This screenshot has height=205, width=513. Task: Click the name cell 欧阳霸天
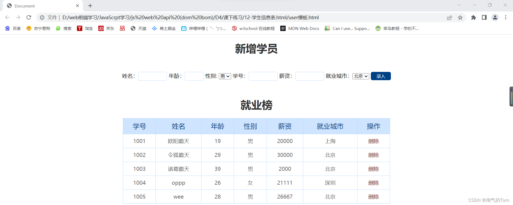[178, 141]
